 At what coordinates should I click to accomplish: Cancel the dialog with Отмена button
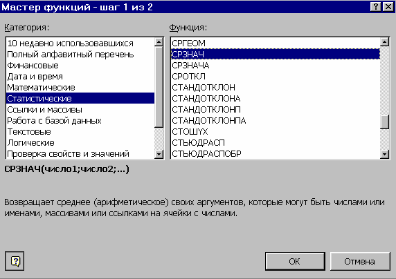tap(360, 261)
